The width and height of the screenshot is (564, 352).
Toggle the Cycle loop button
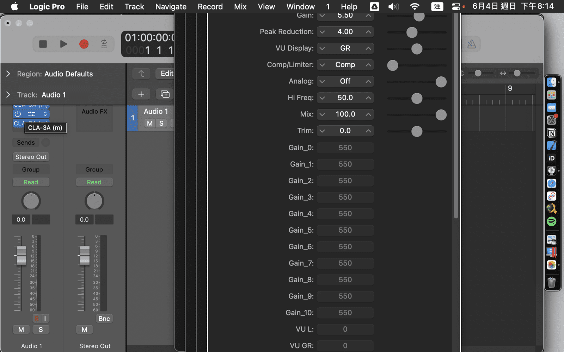(x=104, y=44)
